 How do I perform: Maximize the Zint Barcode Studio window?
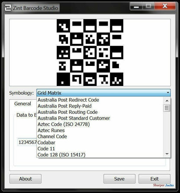point(148,7)
